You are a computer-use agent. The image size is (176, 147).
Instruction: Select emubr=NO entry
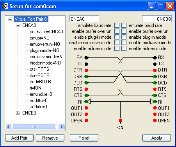pos(39,38)
